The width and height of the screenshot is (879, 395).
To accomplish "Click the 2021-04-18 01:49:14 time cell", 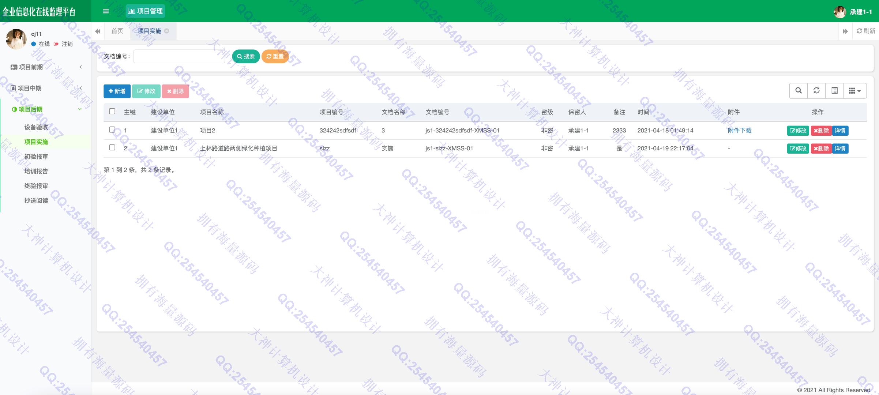I will pyautogui.click(x=665, y=131).
